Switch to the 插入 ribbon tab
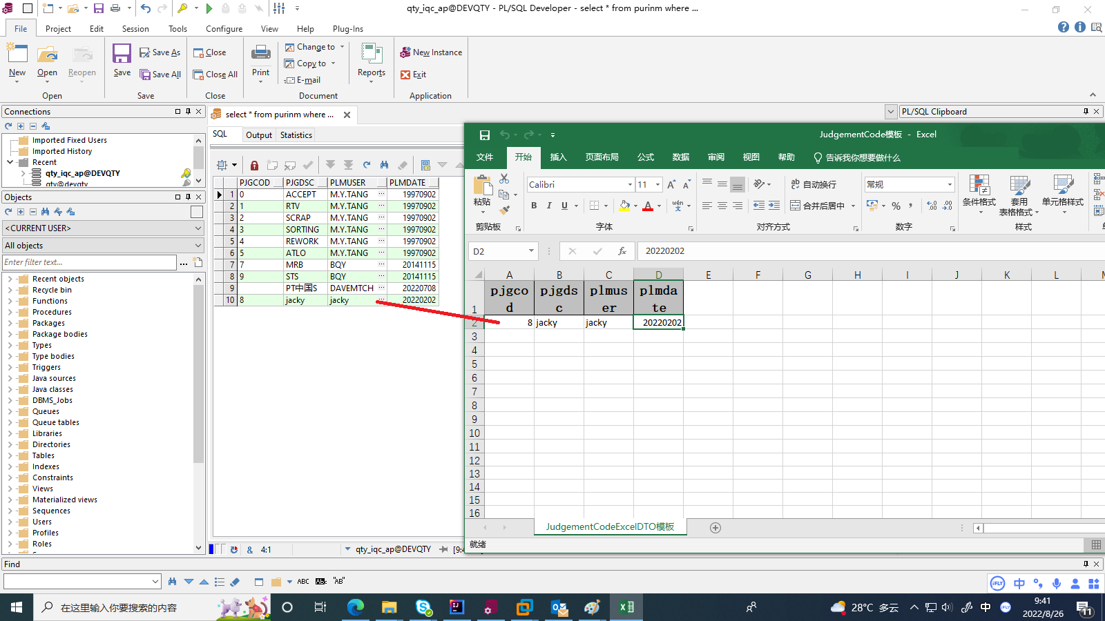 point(558,157)
